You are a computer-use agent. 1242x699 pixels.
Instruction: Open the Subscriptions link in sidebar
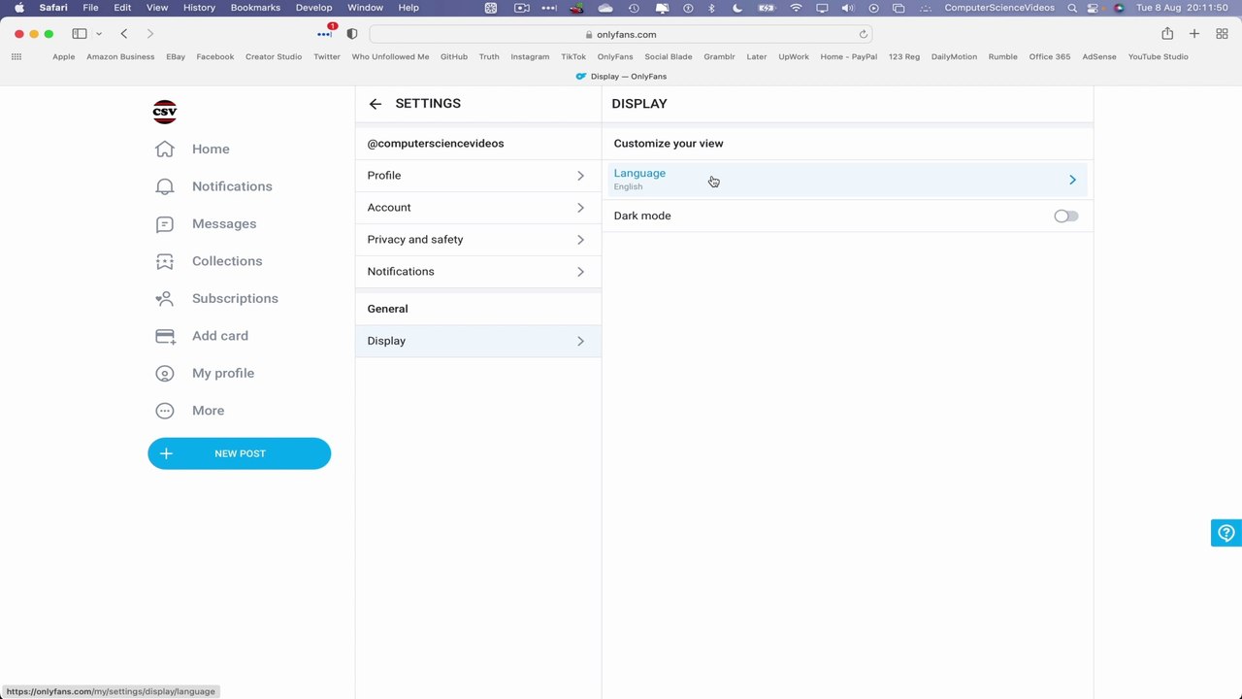pos(235,299)
